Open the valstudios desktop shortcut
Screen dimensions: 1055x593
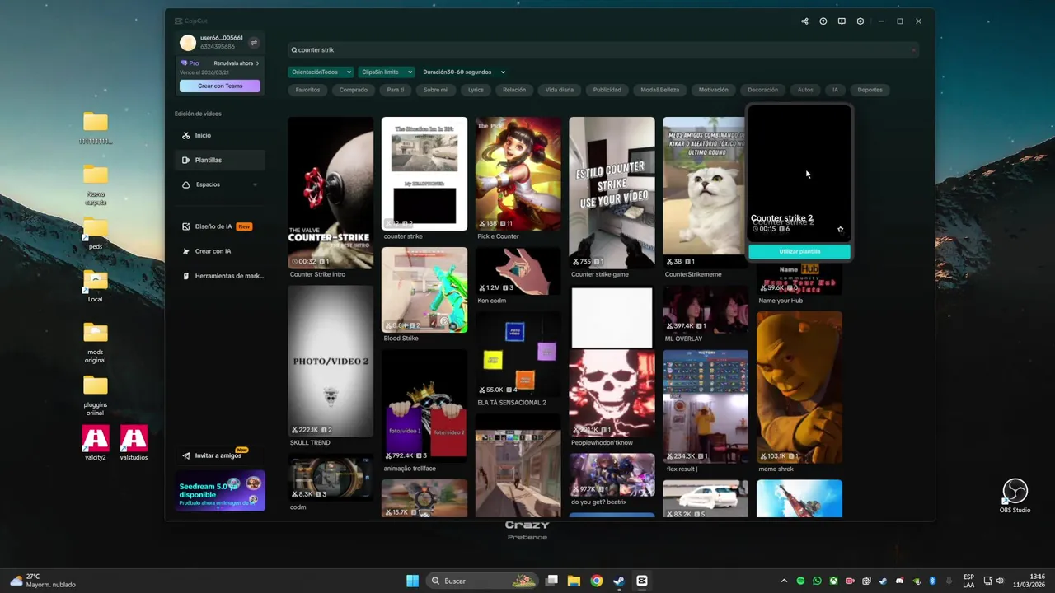134,442
